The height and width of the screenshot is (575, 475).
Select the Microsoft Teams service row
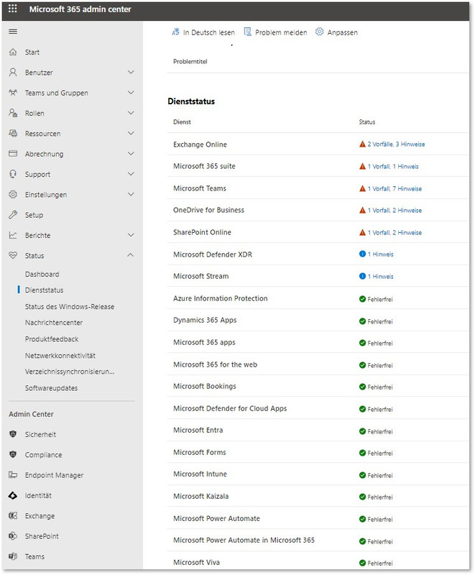[318, 188]
